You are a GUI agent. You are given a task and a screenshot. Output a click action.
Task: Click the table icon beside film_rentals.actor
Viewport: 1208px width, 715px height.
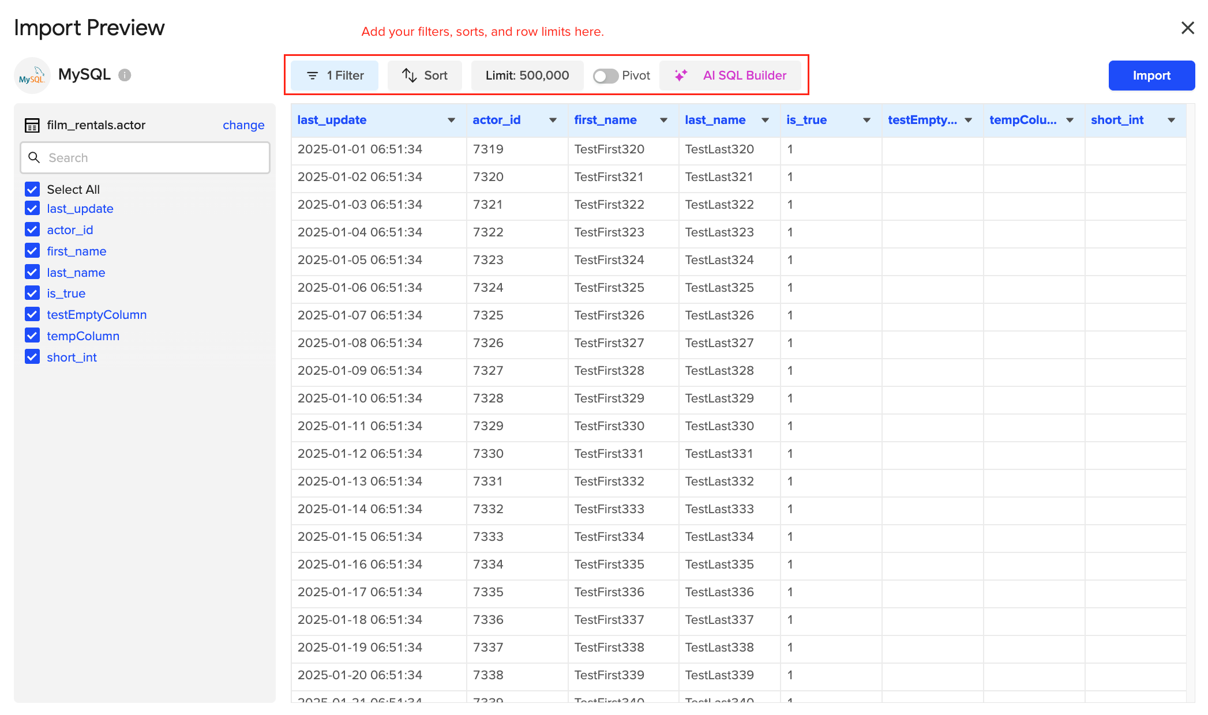(32, 125)
